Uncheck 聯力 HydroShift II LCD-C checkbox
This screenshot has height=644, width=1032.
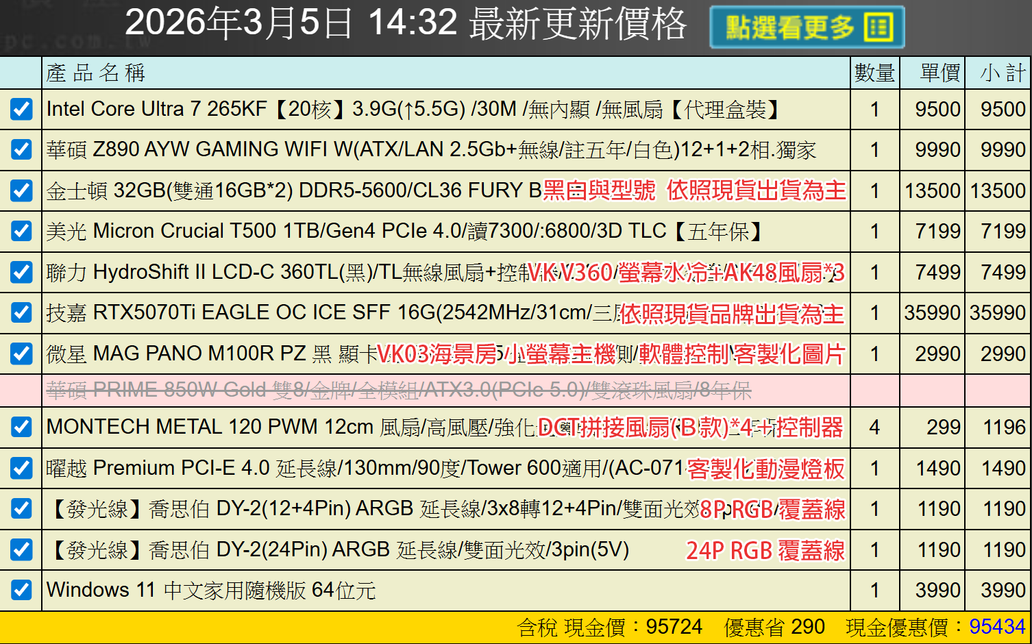coord(21,272)
